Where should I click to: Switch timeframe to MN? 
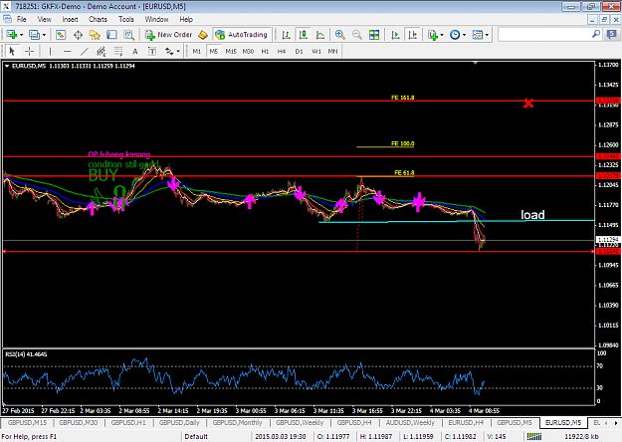[332, 51]
